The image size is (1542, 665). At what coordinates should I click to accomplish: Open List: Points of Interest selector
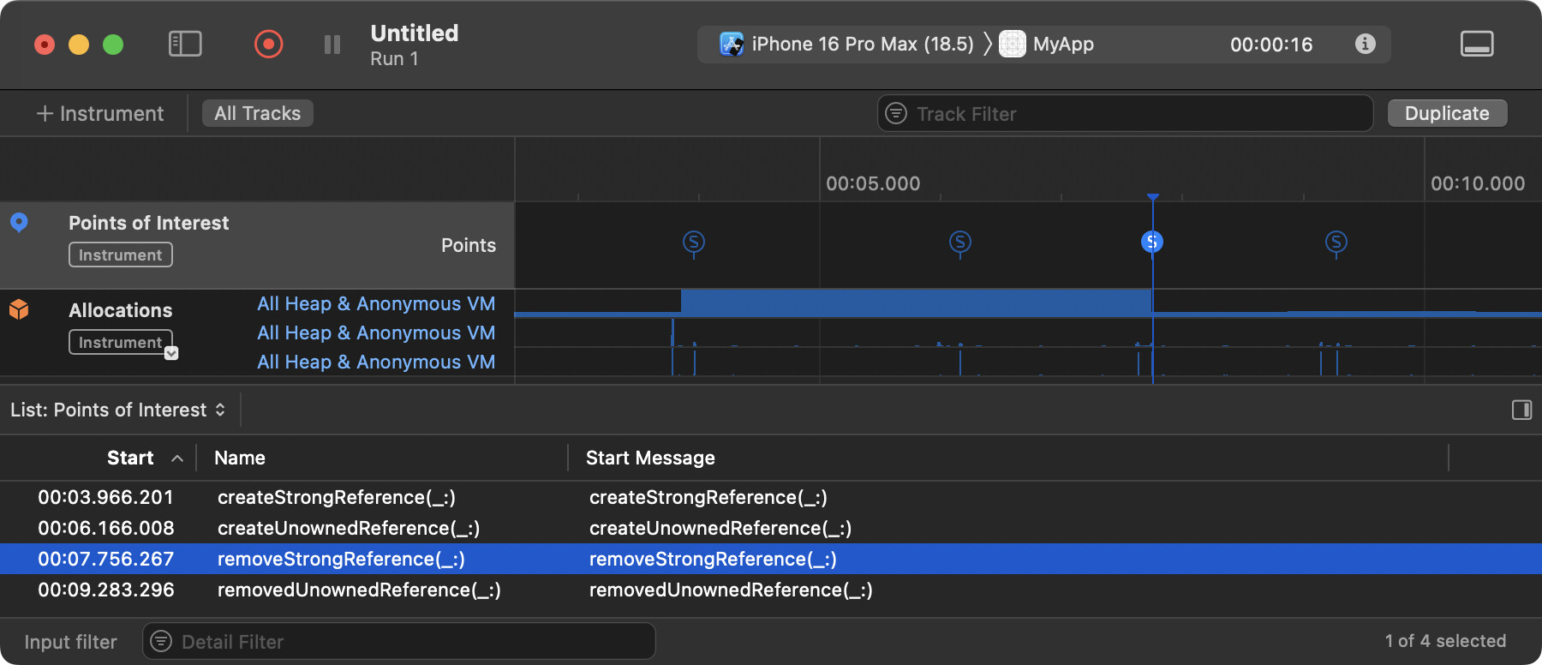click(x=117, y=410)
